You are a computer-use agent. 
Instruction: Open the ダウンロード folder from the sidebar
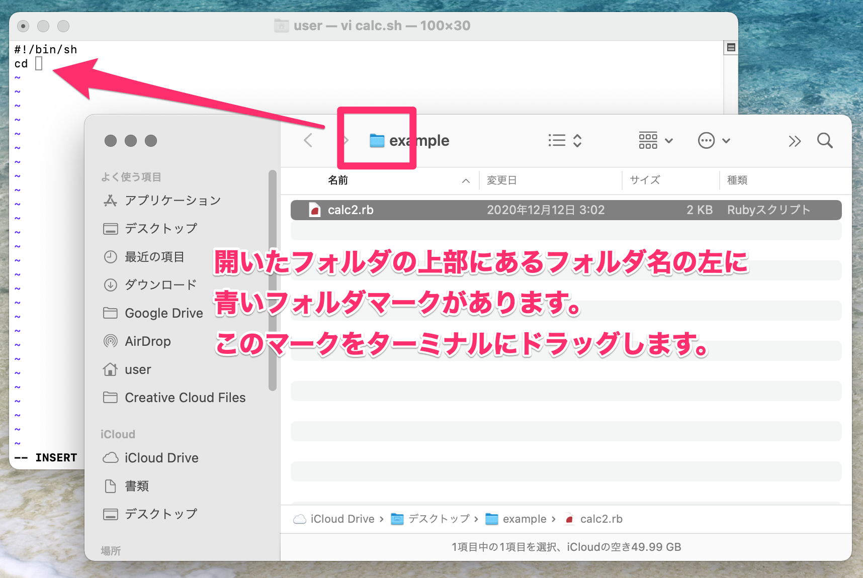(x=160, y=284)
